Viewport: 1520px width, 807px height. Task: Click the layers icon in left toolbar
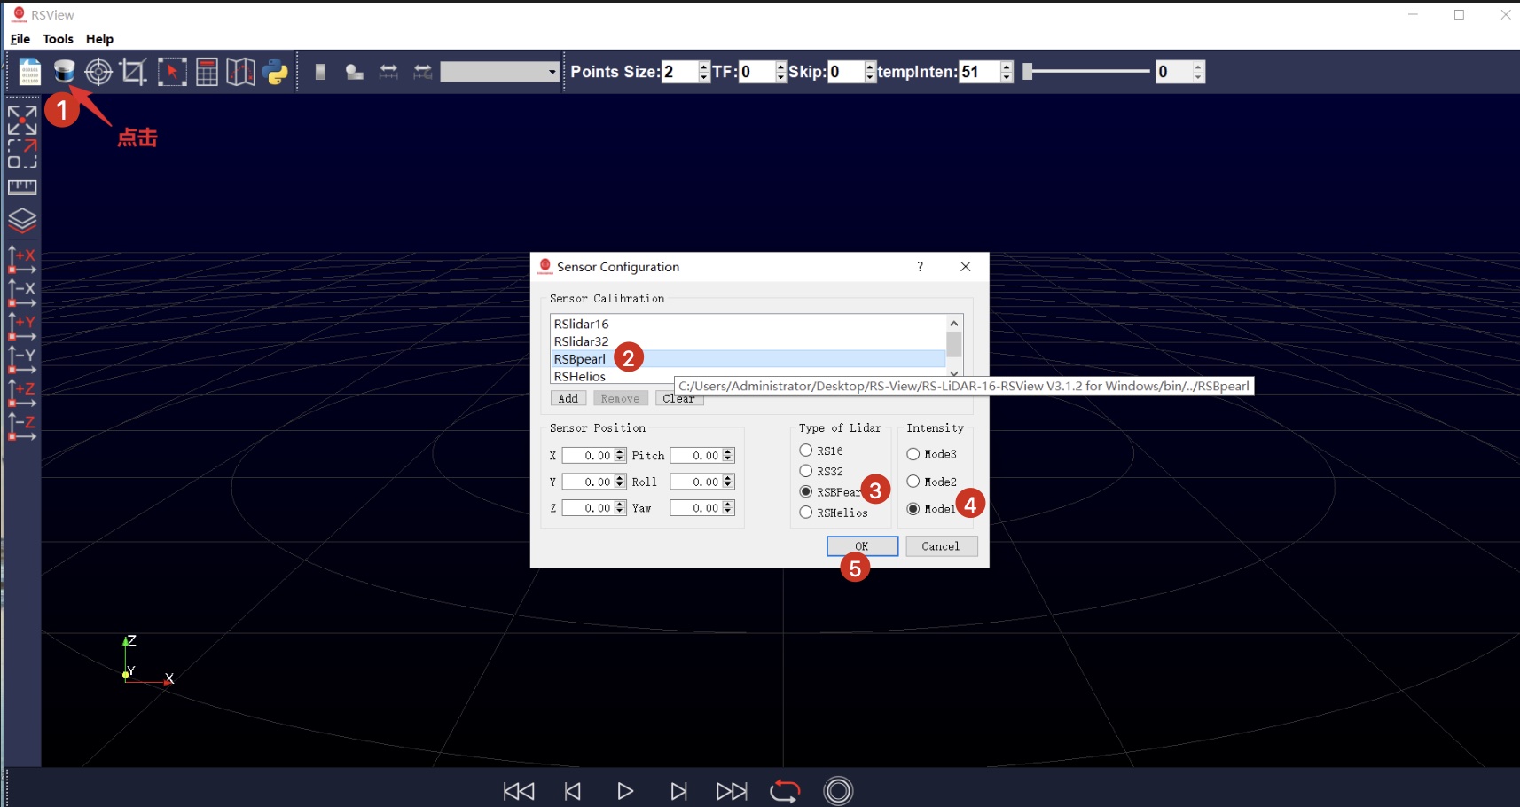coord(22,220)
